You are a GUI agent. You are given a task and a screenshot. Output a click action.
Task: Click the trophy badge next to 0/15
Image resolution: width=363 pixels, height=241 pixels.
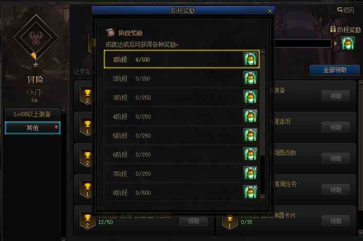[229, 221]
